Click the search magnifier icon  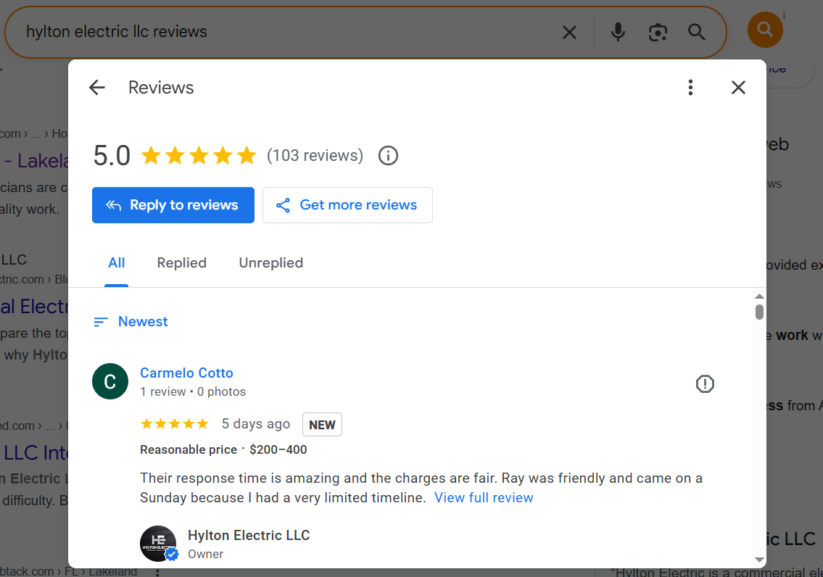click(696, 32)
